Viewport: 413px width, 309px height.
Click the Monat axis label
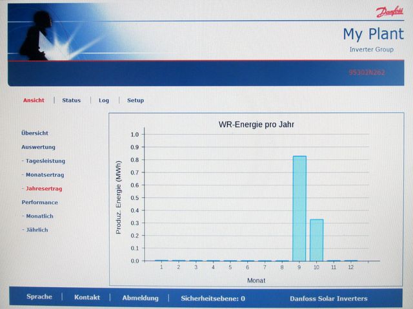256,281
